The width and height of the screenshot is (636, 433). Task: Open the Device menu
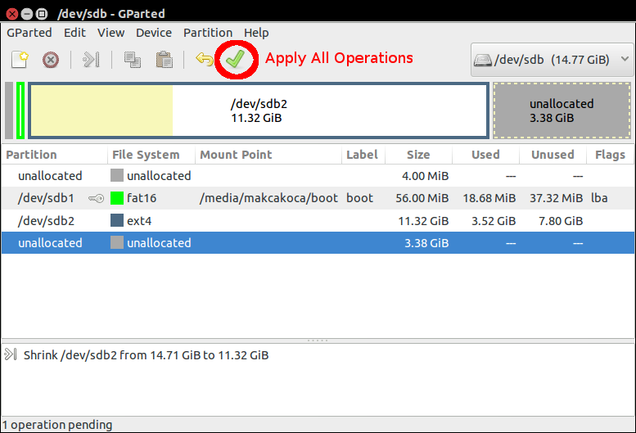tap(153, 33)
